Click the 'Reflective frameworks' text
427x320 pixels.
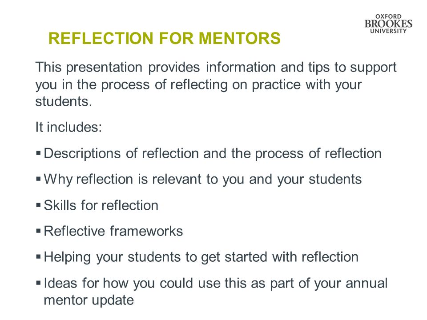[113, 231]
